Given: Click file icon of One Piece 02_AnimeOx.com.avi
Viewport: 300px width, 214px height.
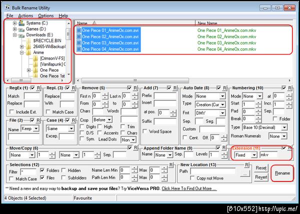Looking at the screenshot, I should 79,36.
